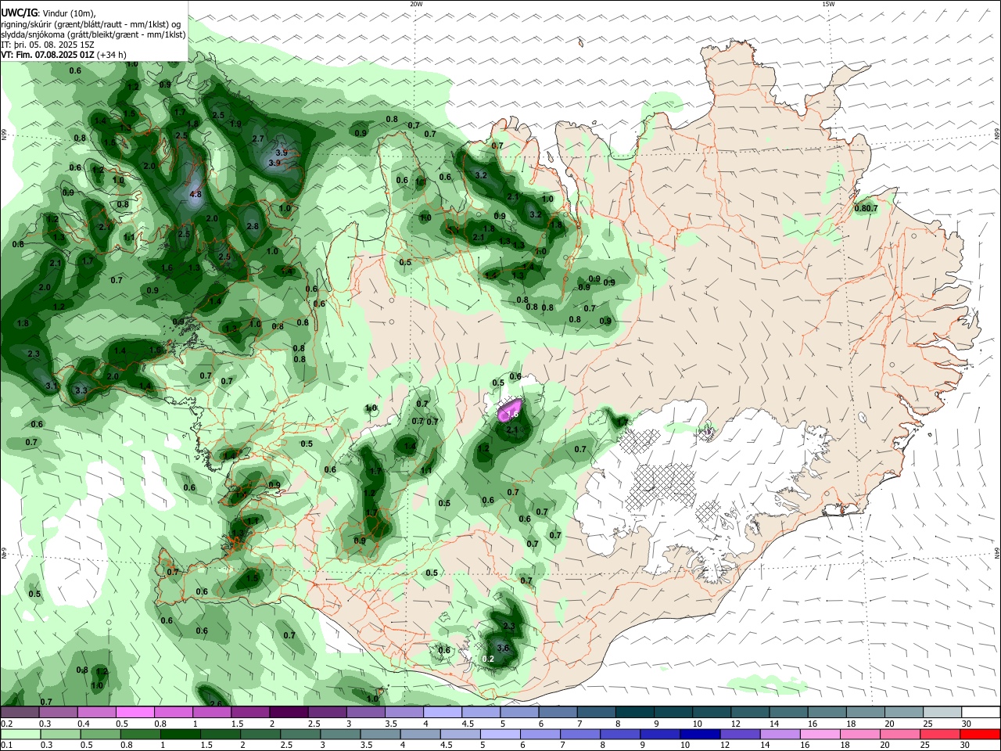Click the 15W longitude label

click(x=828, y=4)
